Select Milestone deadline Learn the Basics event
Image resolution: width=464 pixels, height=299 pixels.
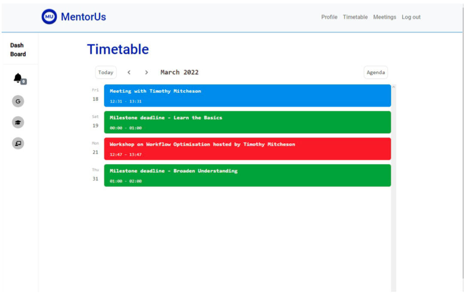pyautogui.click(x=247, y=122)
